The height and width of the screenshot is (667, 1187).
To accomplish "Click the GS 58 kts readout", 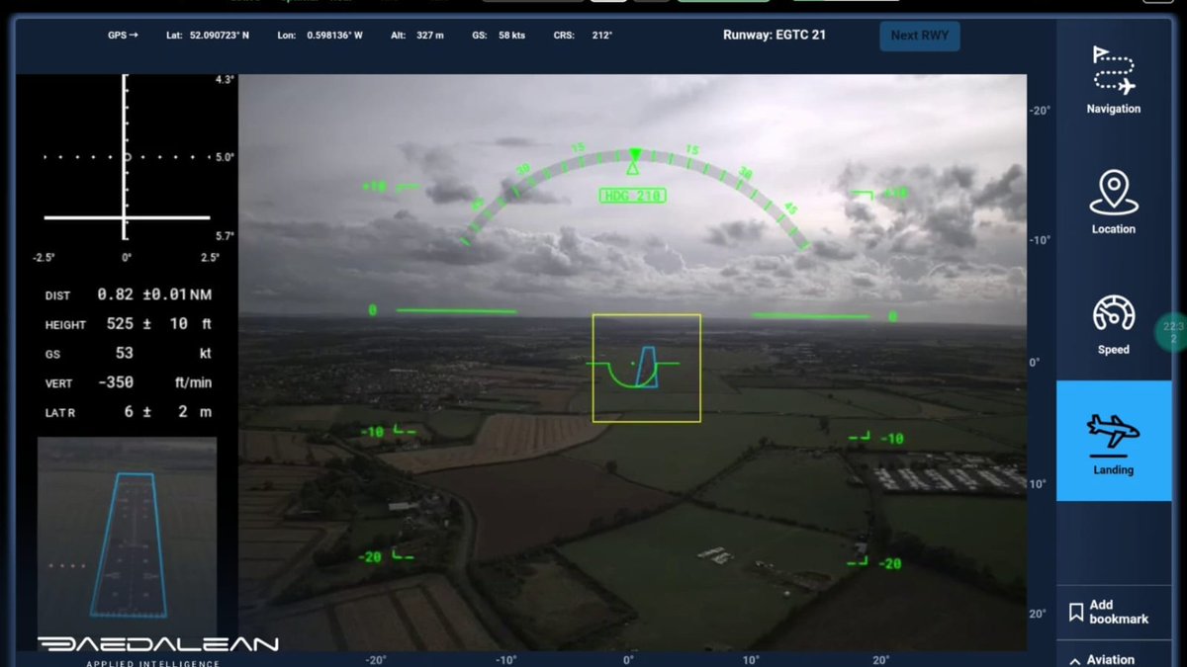I will [499, 35].
